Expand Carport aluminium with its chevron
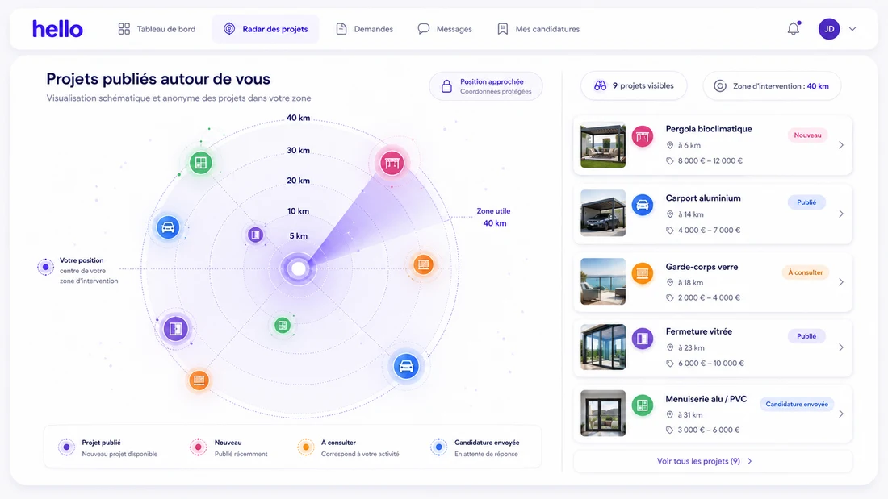 tap(841, 214)
